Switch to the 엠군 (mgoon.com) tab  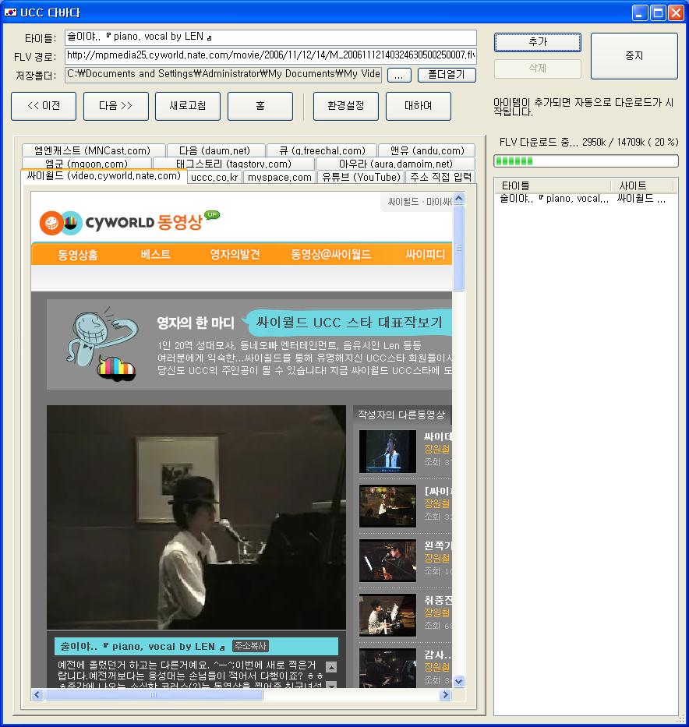pos(87,163)
